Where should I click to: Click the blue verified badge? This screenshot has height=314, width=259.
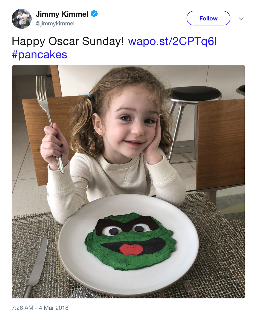pyautogui.click(x=94, y=14)
